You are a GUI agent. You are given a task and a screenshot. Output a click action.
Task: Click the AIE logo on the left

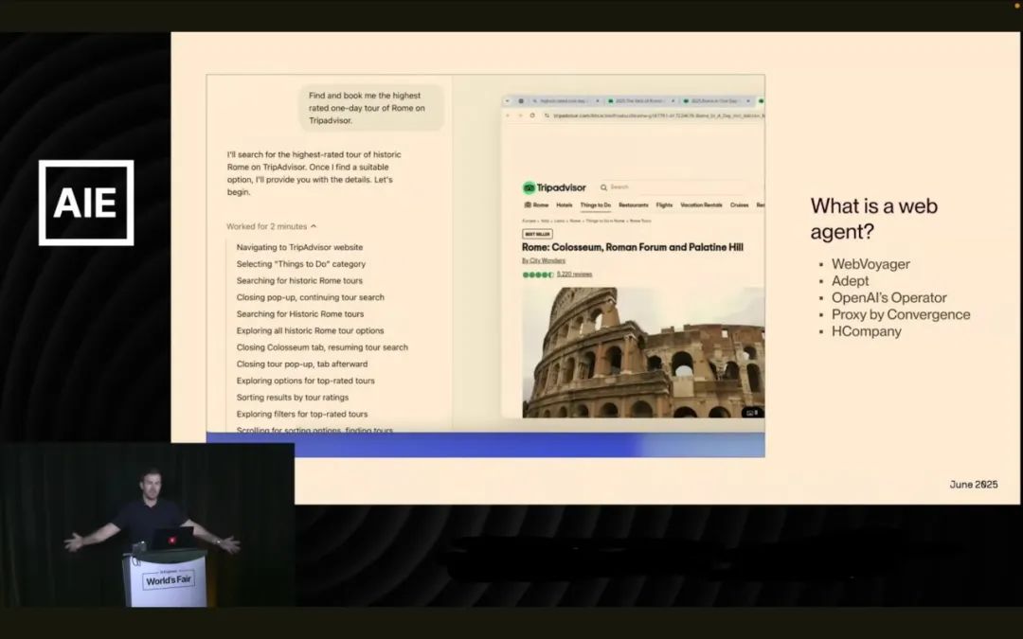coord(86,203)
